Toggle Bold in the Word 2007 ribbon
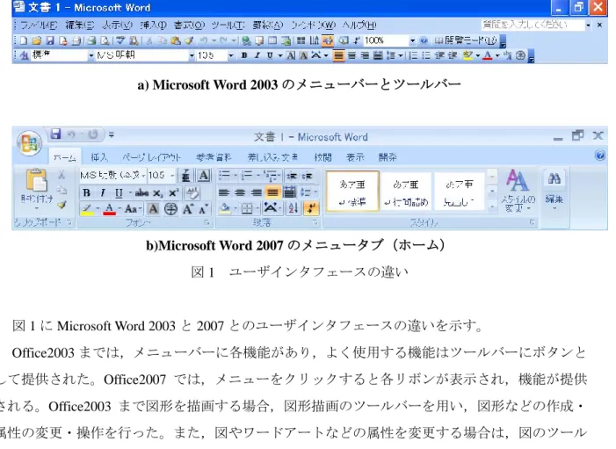The image size is (616, 449). 87,193
